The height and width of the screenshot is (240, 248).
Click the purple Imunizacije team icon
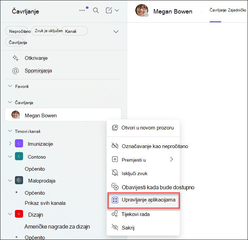pyautogui.click(x=19, y=143)
